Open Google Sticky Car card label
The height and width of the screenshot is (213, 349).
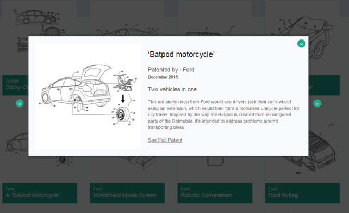15,85
